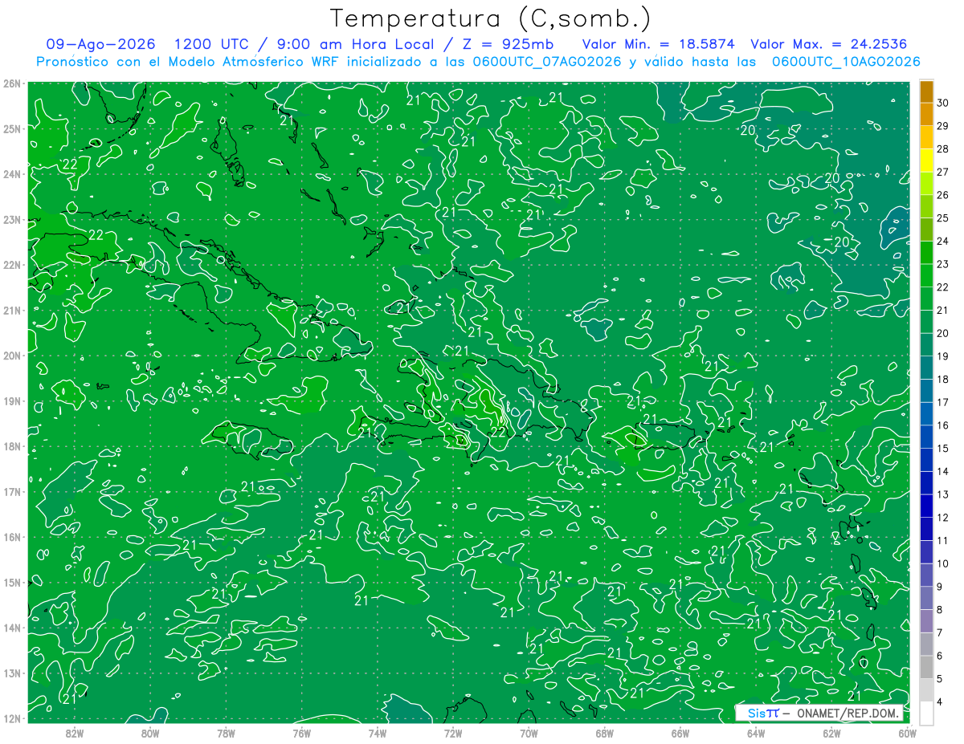Click the '12N' latitude label
The height and width of the screenshot is (744, 964).
12,718
